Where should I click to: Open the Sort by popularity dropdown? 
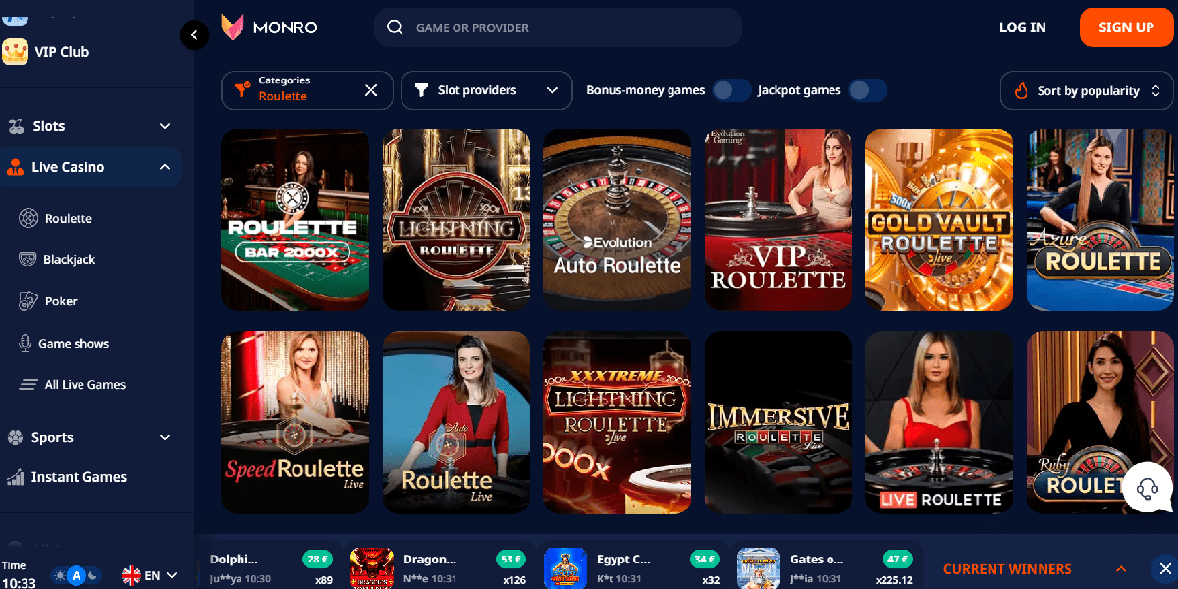point(1087,90)
